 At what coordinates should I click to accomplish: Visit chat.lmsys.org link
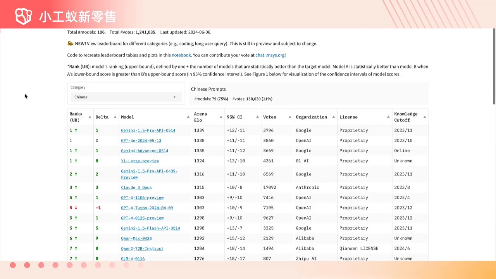270,55
